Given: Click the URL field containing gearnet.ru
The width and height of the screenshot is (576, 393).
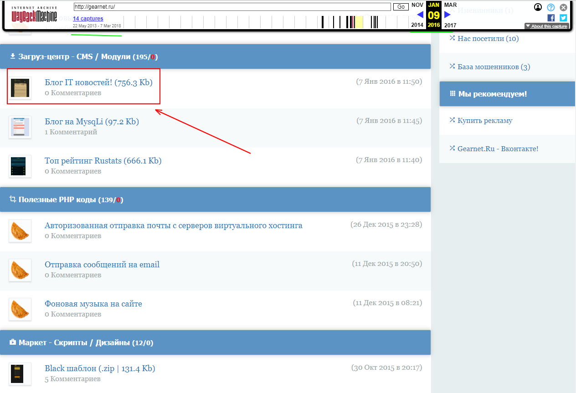Looking at the screenshot, I should click(x=231, y=7).
